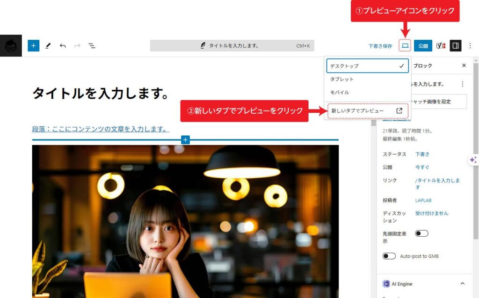Image resolution: width=479 pixels, height=298 pixels.
Task: Open the block inserter with the blue plus icon
Action: click(33, 45)
